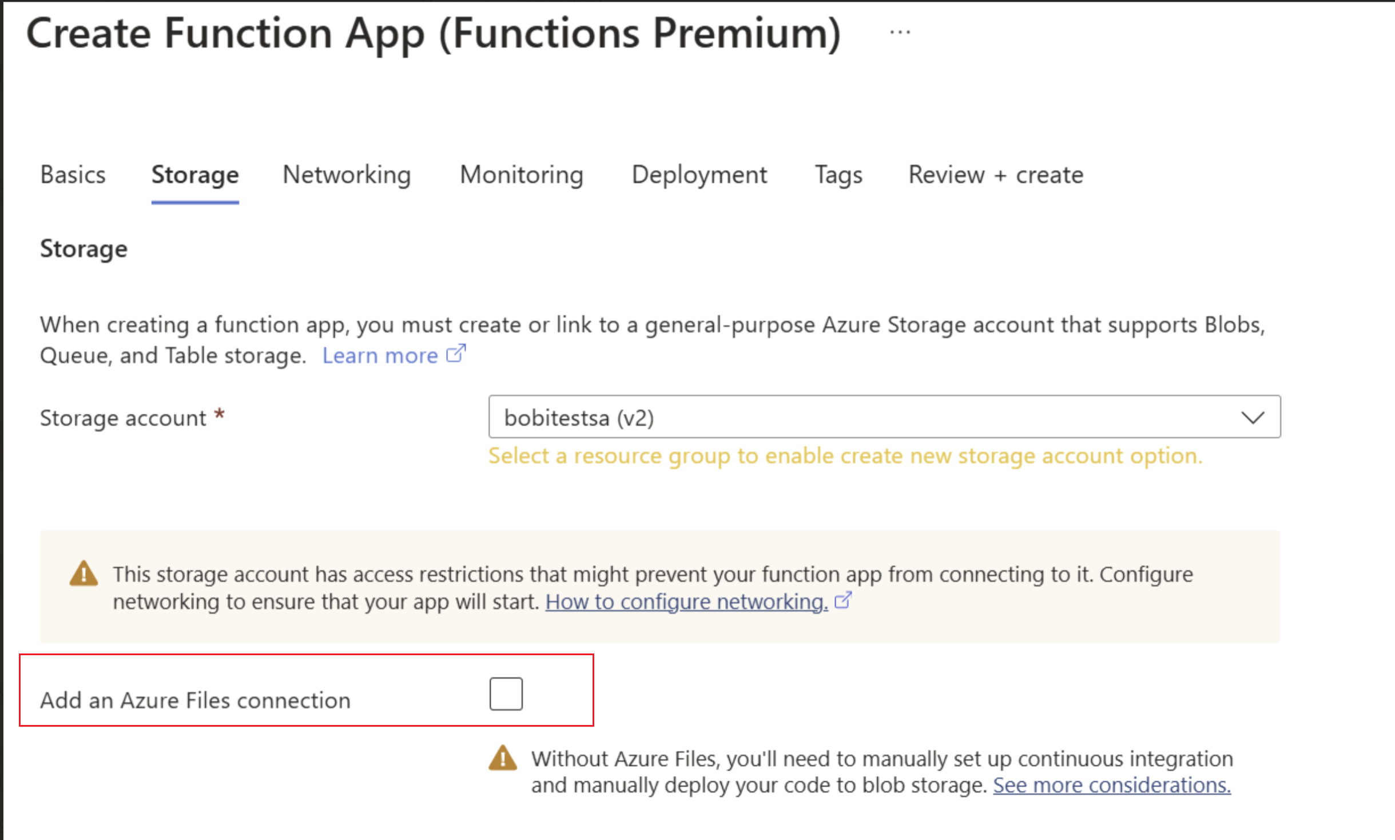Click the Learn more link about storage accounts
The height and width of the screenshot is (840, 1395).
tap(380, 355)
